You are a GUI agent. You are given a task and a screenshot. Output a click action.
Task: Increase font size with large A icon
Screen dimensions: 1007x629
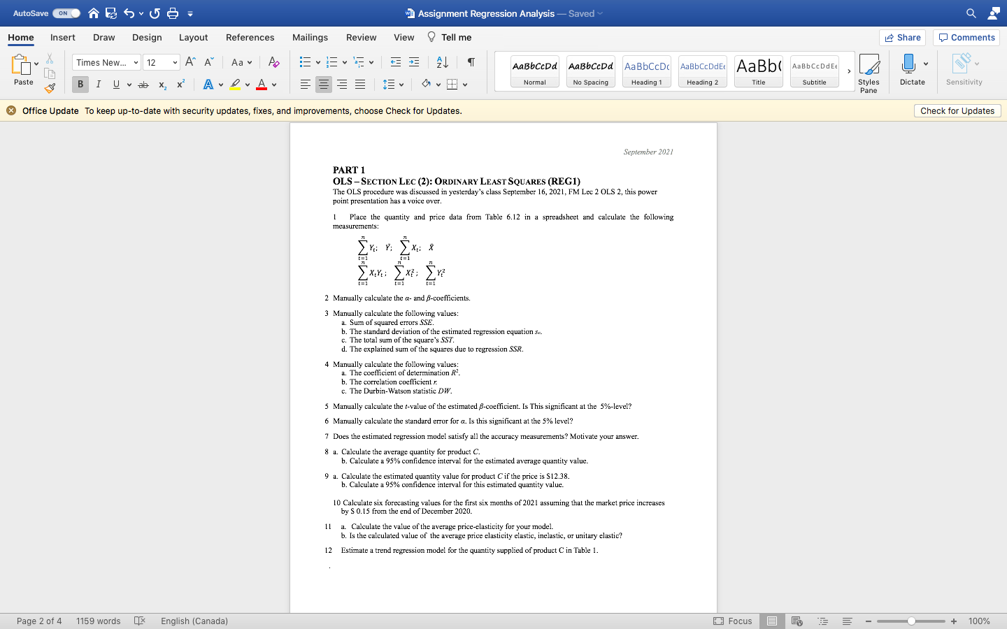click(x=190, y=62)
